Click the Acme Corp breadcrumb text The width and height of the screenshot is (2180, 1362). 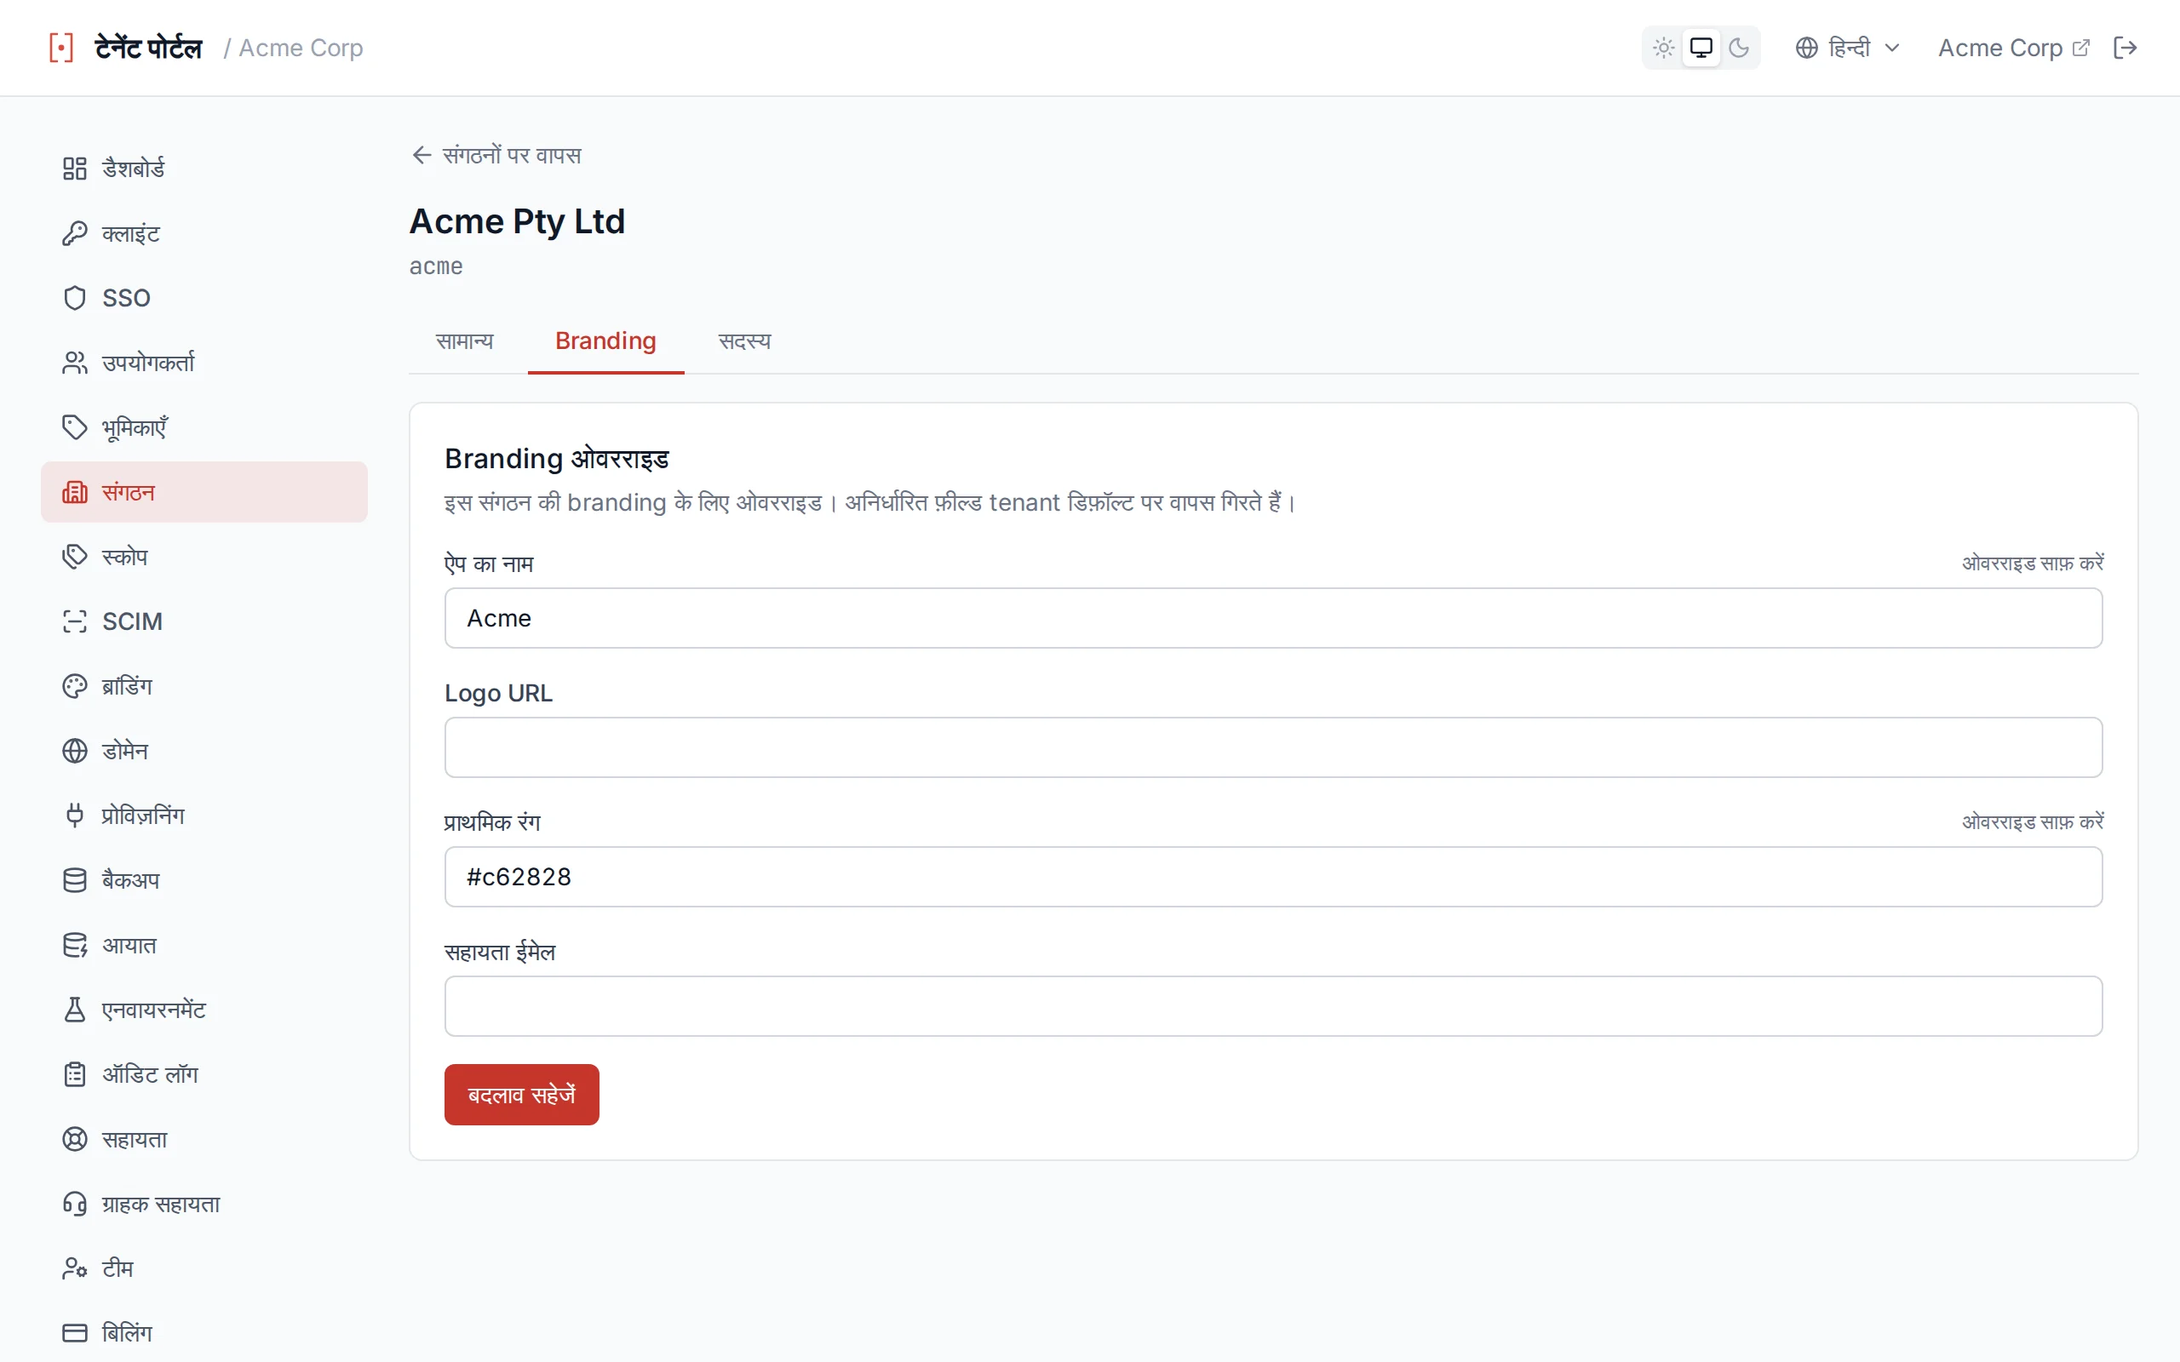click(x=301, y=48)
